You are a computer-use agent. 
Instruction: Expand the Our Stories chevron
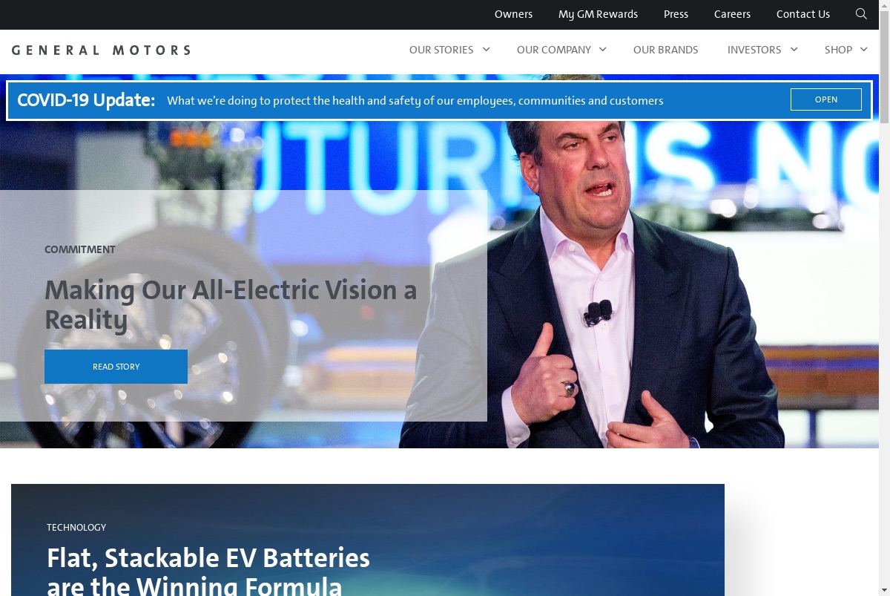coord(487,49)
